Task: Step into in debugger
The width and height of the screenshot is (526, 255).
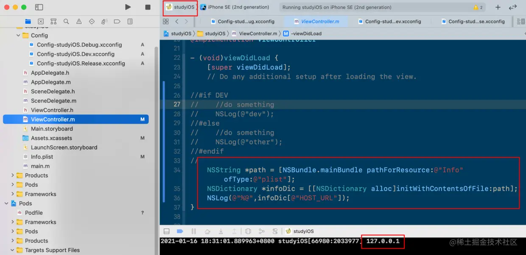Action: (221, 231)
